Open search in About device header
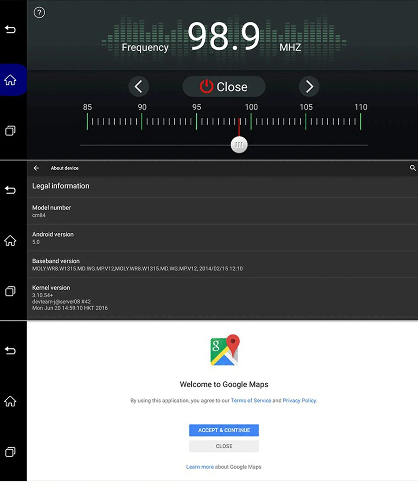 [412, 168]
